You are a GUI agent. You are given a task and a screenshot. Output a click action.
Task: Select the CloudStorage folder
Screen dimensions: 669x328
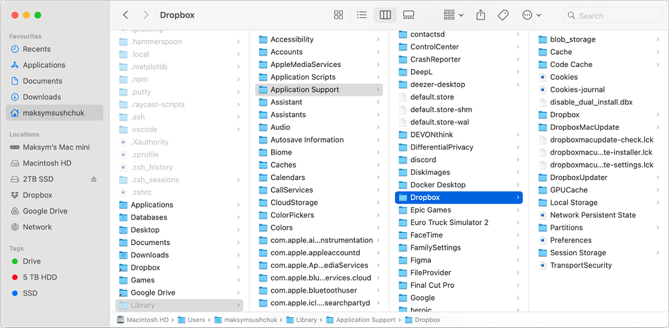click(x=319, y=203)
